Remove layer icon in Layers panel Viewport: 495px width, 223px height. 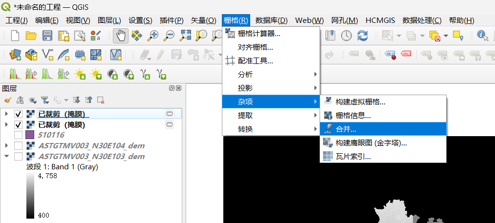[101, 101]
